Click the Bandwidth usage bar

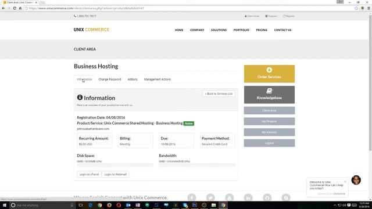click(197, 165)
